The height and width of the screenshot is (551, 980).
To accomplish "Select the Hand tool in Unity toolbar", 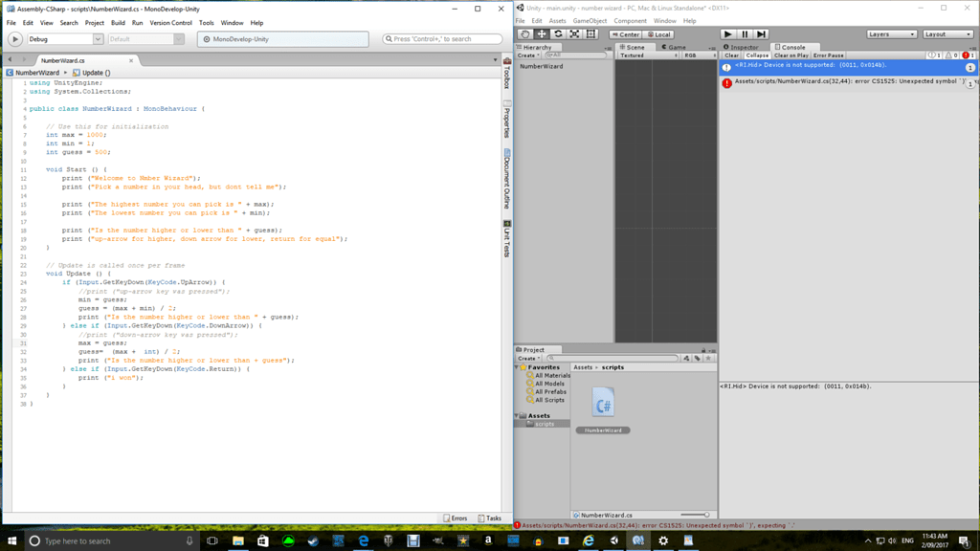I will point(525,34).
